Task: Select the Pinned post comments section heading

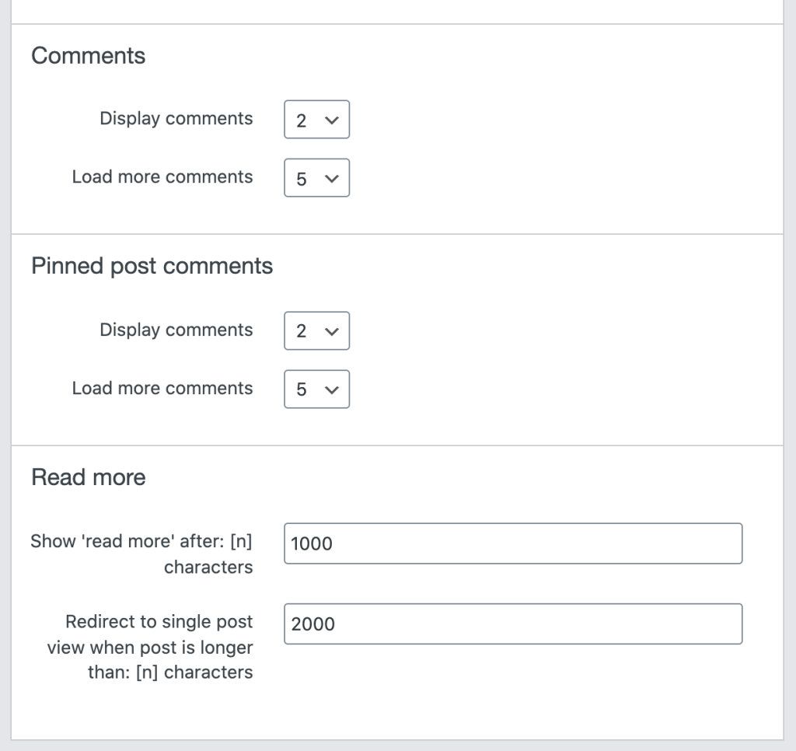Action: click(152, 266)
